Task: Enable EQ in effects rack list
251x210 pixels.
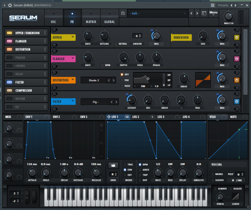Action: tap(9, 107)
